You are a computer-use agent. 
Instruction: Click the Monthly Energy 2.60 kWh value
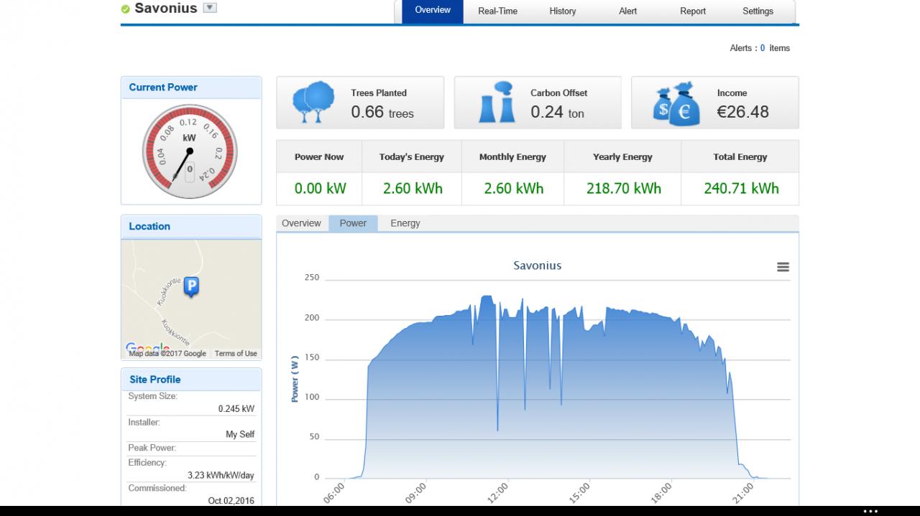point(513,189)
